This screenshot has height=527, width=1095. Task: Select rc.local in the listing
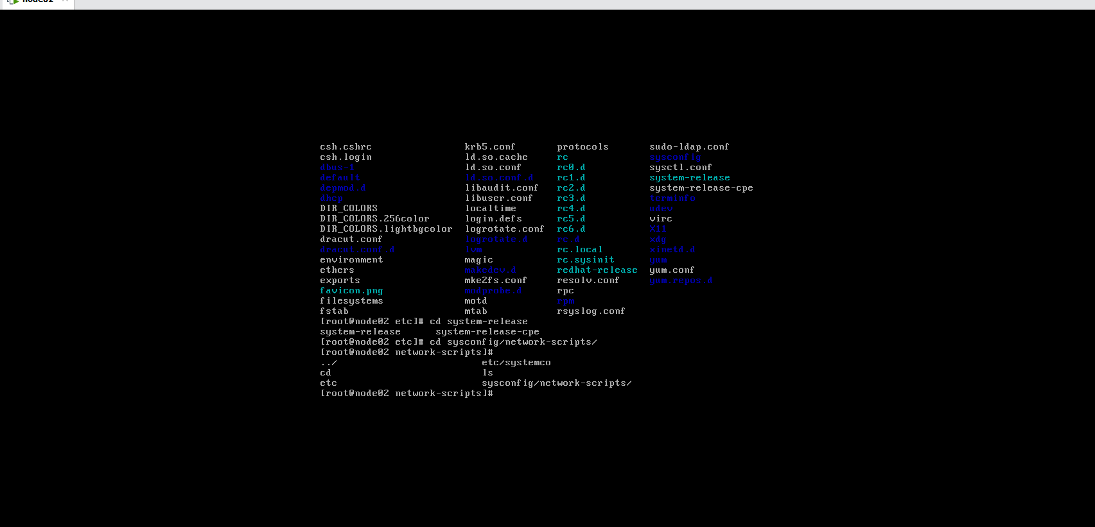tap(580, 250)
